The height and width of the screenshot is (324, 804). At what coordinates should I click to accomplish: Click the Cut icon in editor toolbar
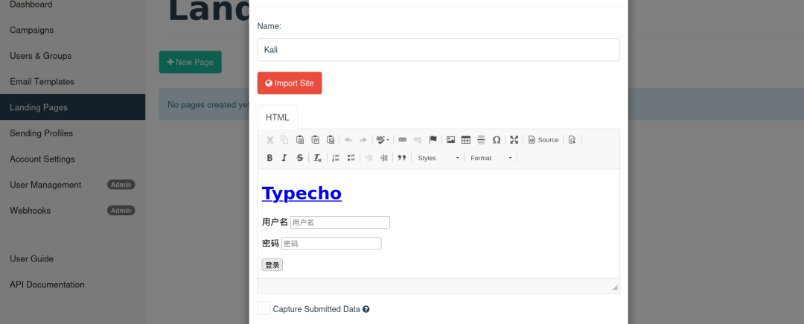click(269, 140)
